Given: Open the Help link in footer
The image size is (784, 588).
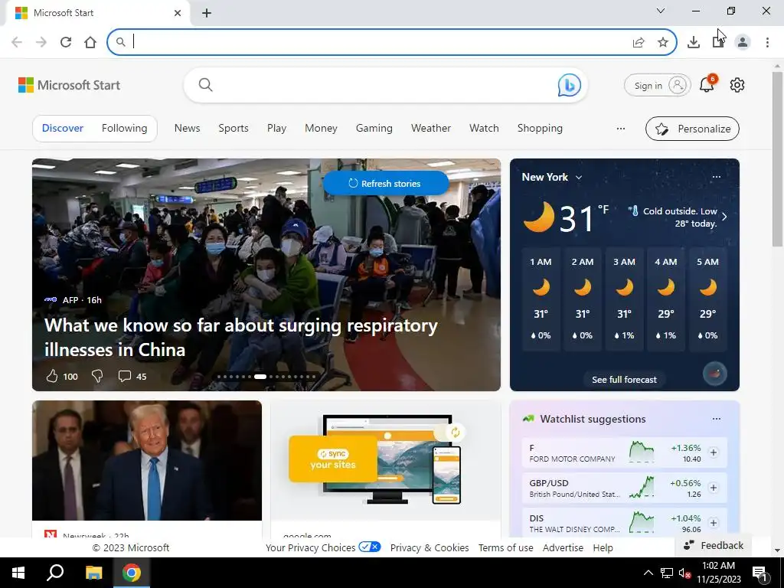Looking at the screenshot, I should [x=603, y=547].
